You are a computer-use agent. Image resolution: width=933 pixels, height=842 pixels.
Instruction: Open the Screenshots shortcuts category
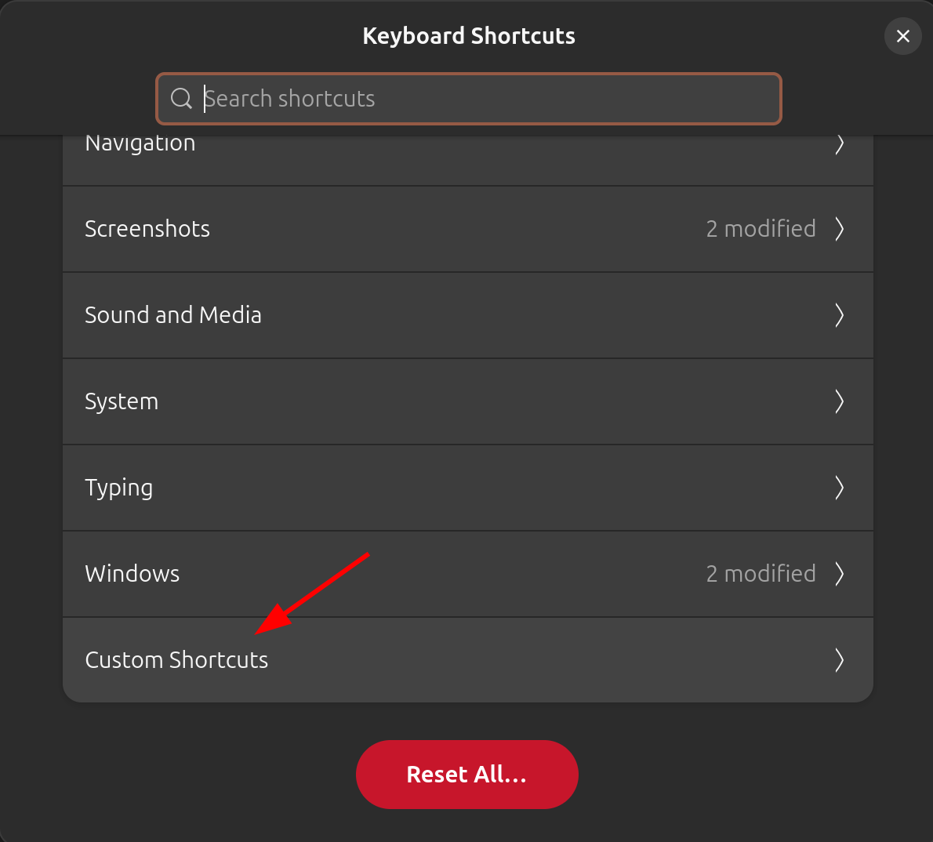(x=147, y=229)
